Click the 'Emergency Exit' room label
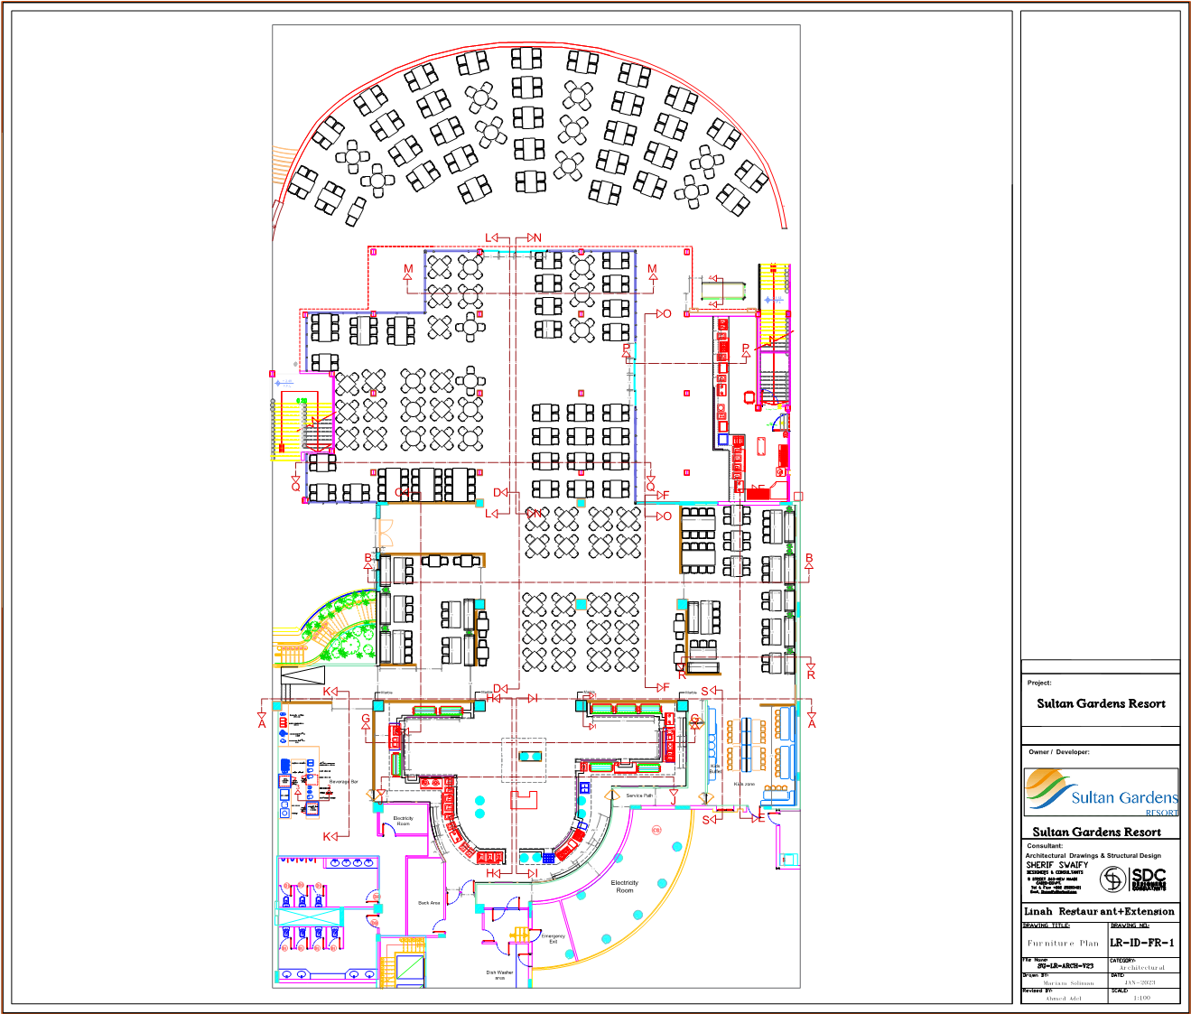 click(x=554, y=939)
